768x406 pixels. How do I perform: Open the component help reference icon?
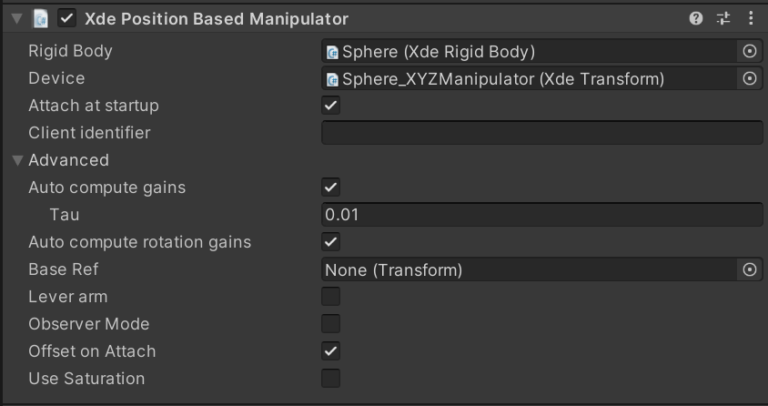coord(695,18)
